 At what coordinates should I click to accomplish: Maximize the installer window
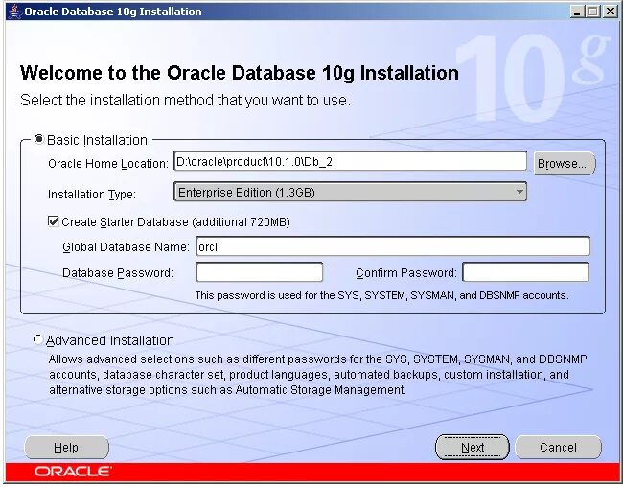coord(592,12)
